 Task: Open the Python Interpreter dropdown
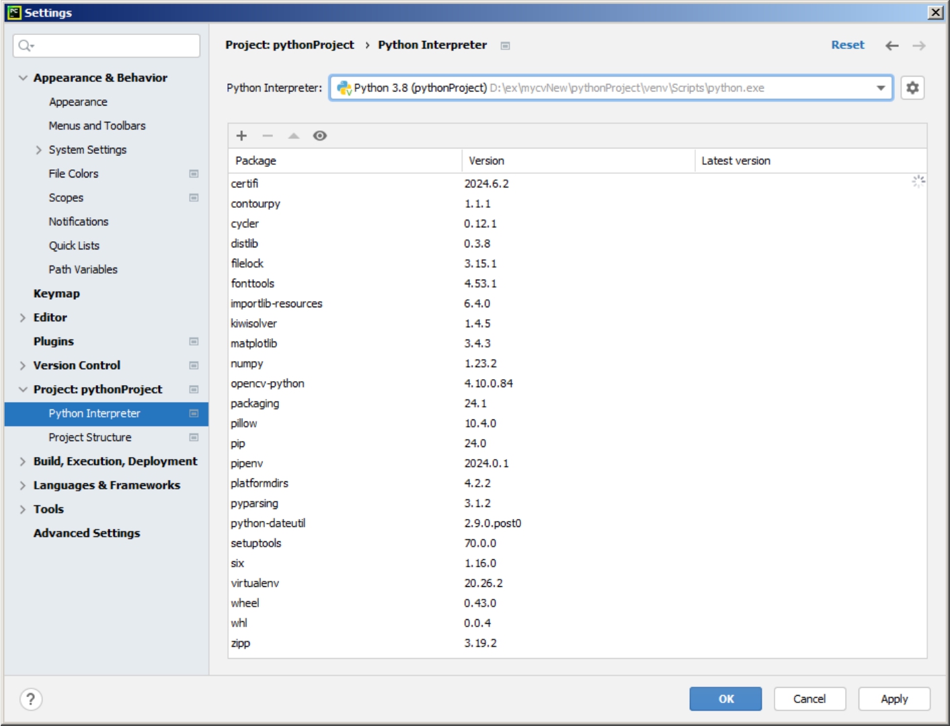point(880,88)
